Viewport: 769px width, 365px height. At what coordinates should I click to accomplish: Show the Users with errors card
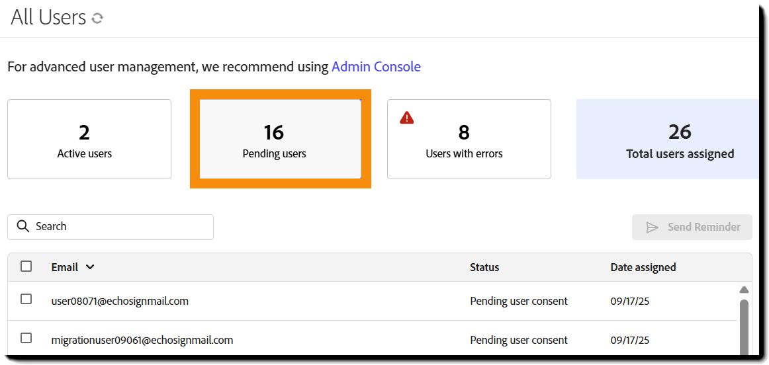pyautogui.click(x=469, y=139)
